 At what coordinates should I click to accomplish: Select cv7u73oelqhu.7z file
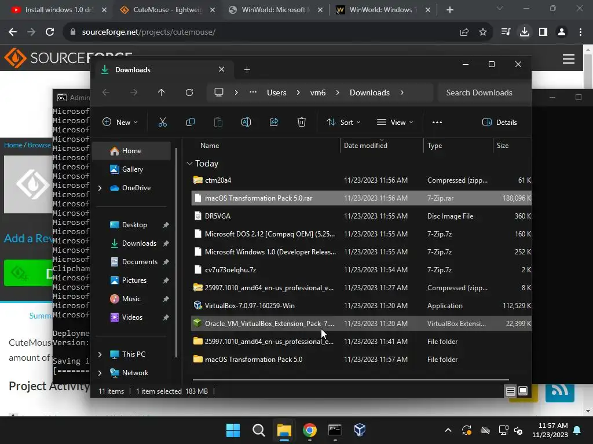[x=361, y=269]
